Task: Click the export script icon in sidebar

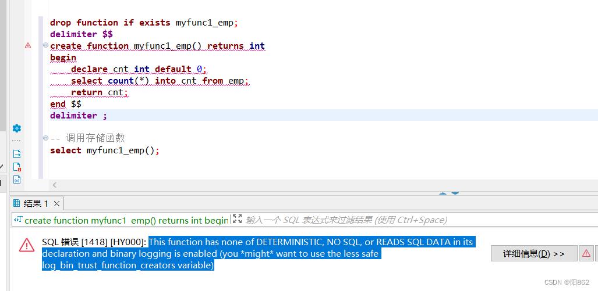Action: [17, 154]
